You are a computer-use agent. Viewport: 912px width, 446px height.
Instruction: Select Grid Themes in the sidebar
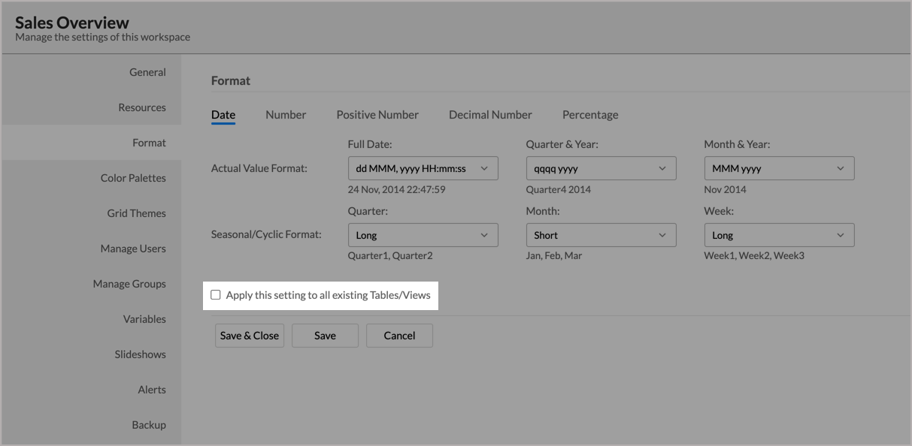pyautogui.click(x=136, y=213)
